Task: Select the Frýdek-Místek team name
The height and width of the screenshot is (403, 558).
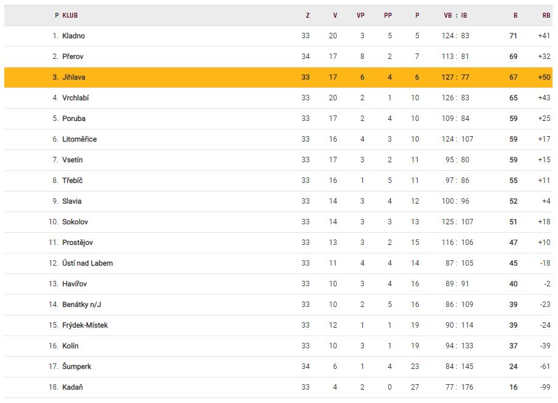Action: (x=85, y=325)
